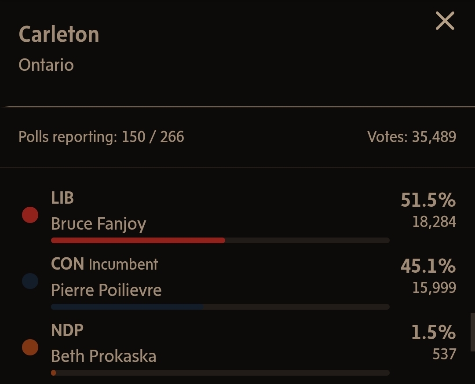The image size is (475, 384).
Task: Select candidate name Beth Prokaska
Action: click(103, 356)
